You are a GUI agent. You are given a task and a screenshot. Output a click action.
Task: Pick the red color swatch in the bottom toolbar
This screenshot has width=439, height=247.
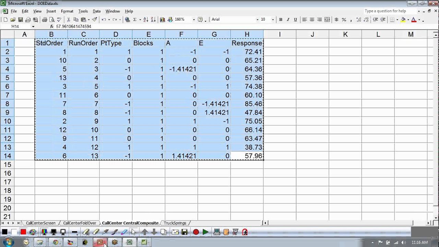tap(23, 232)
